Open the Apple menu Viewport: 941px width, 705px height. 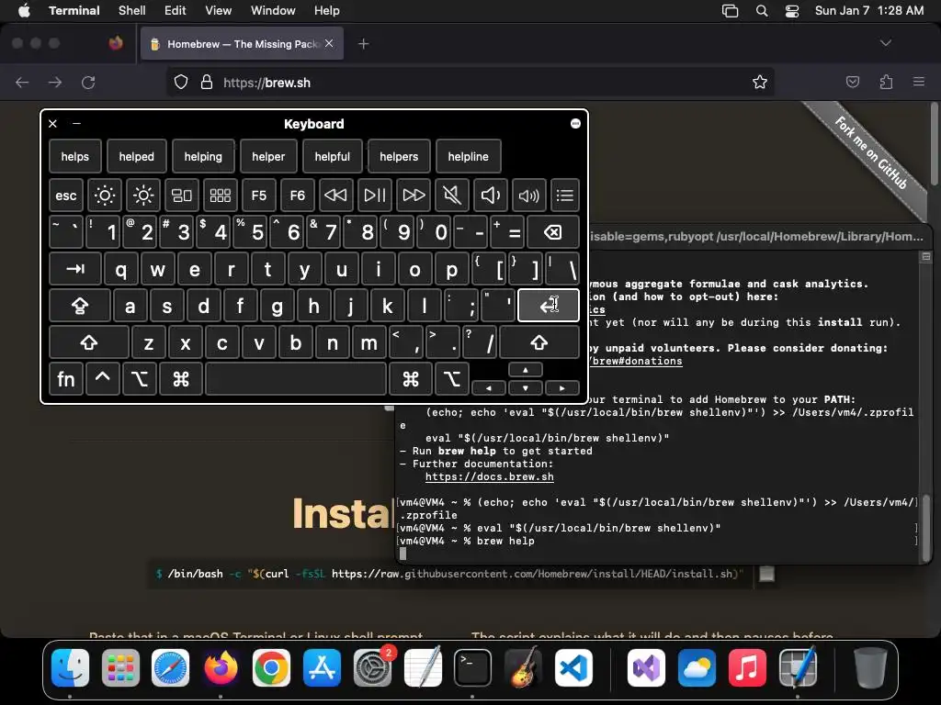click(24, 10)
